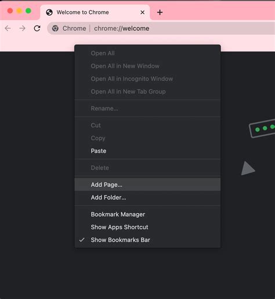Click the forward navigation arrow

click(23, 28)
